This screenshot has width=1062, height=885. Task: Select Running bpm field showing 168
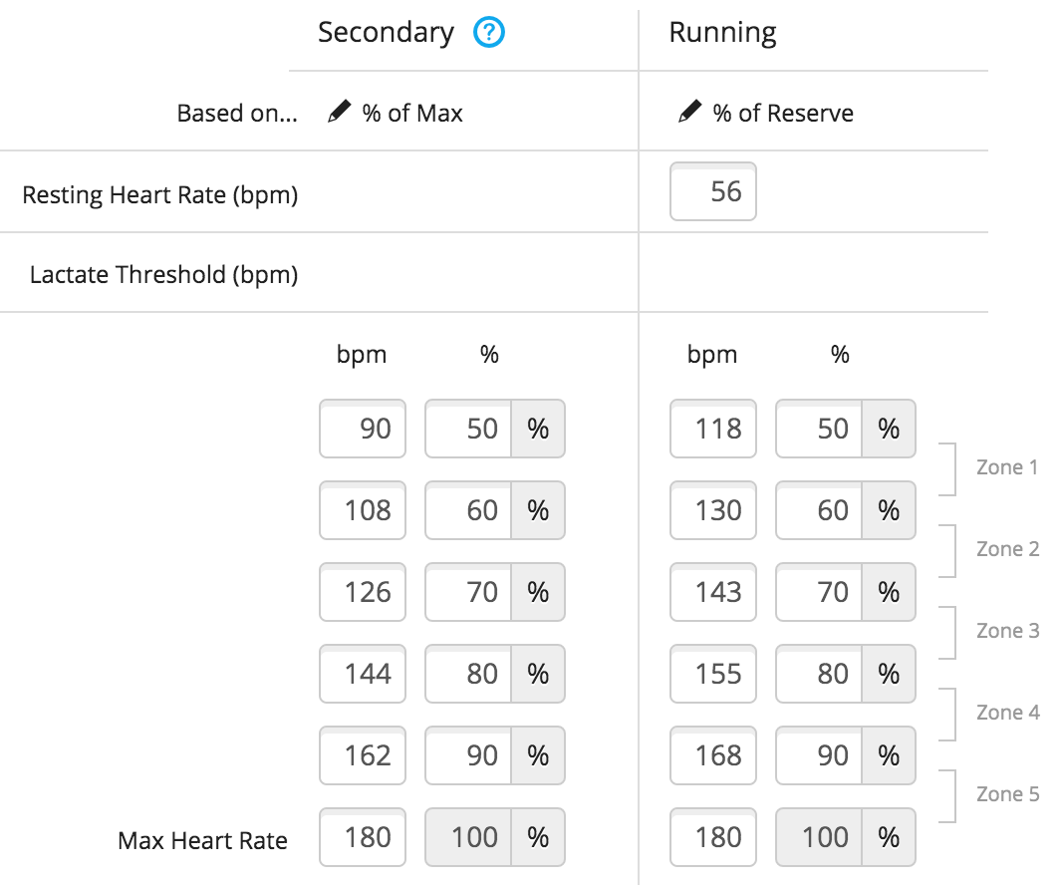coord(713,755)
